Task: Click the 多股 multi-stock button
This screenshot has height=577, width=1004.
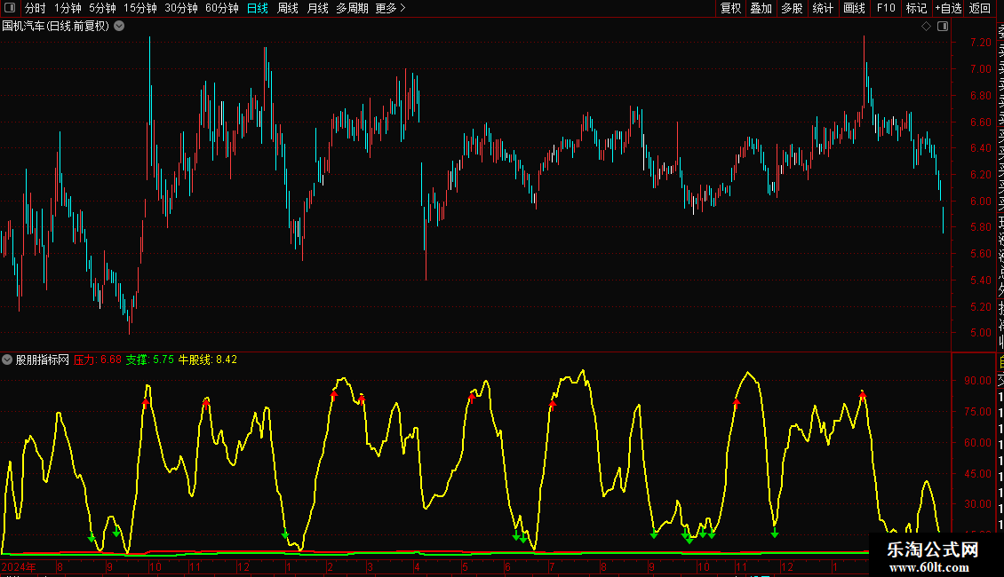Action: pyautogui.click(x=792, y=8)
